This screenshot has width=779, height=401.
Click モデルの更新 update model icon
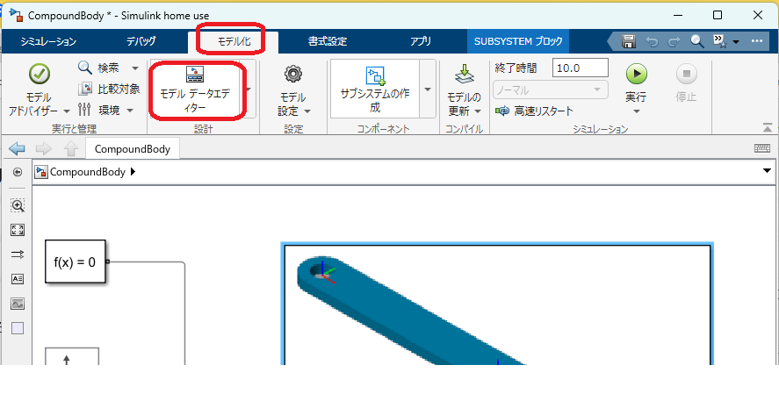coord(465,75)
